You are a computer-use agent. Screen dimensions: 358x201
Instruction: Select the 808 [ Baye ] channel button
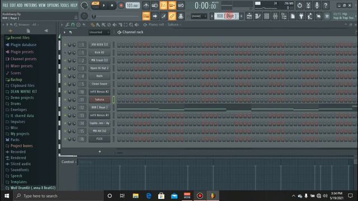tap(100, 107)
